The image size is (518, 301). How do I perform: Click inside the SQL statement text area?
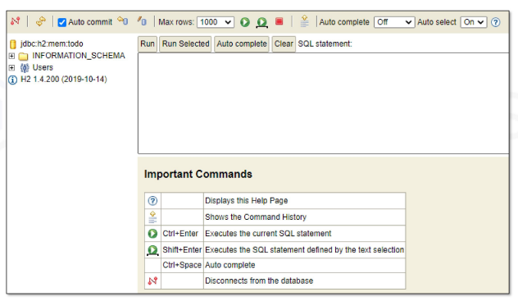tap(324, 103)
